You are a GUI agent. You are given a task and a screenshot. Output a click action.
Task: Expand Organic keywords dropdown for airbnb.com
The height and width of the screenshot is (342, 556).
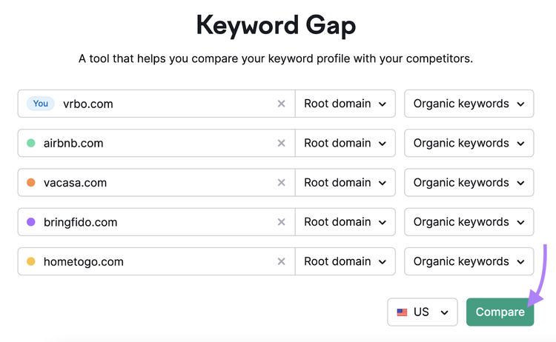click(469, 143)
